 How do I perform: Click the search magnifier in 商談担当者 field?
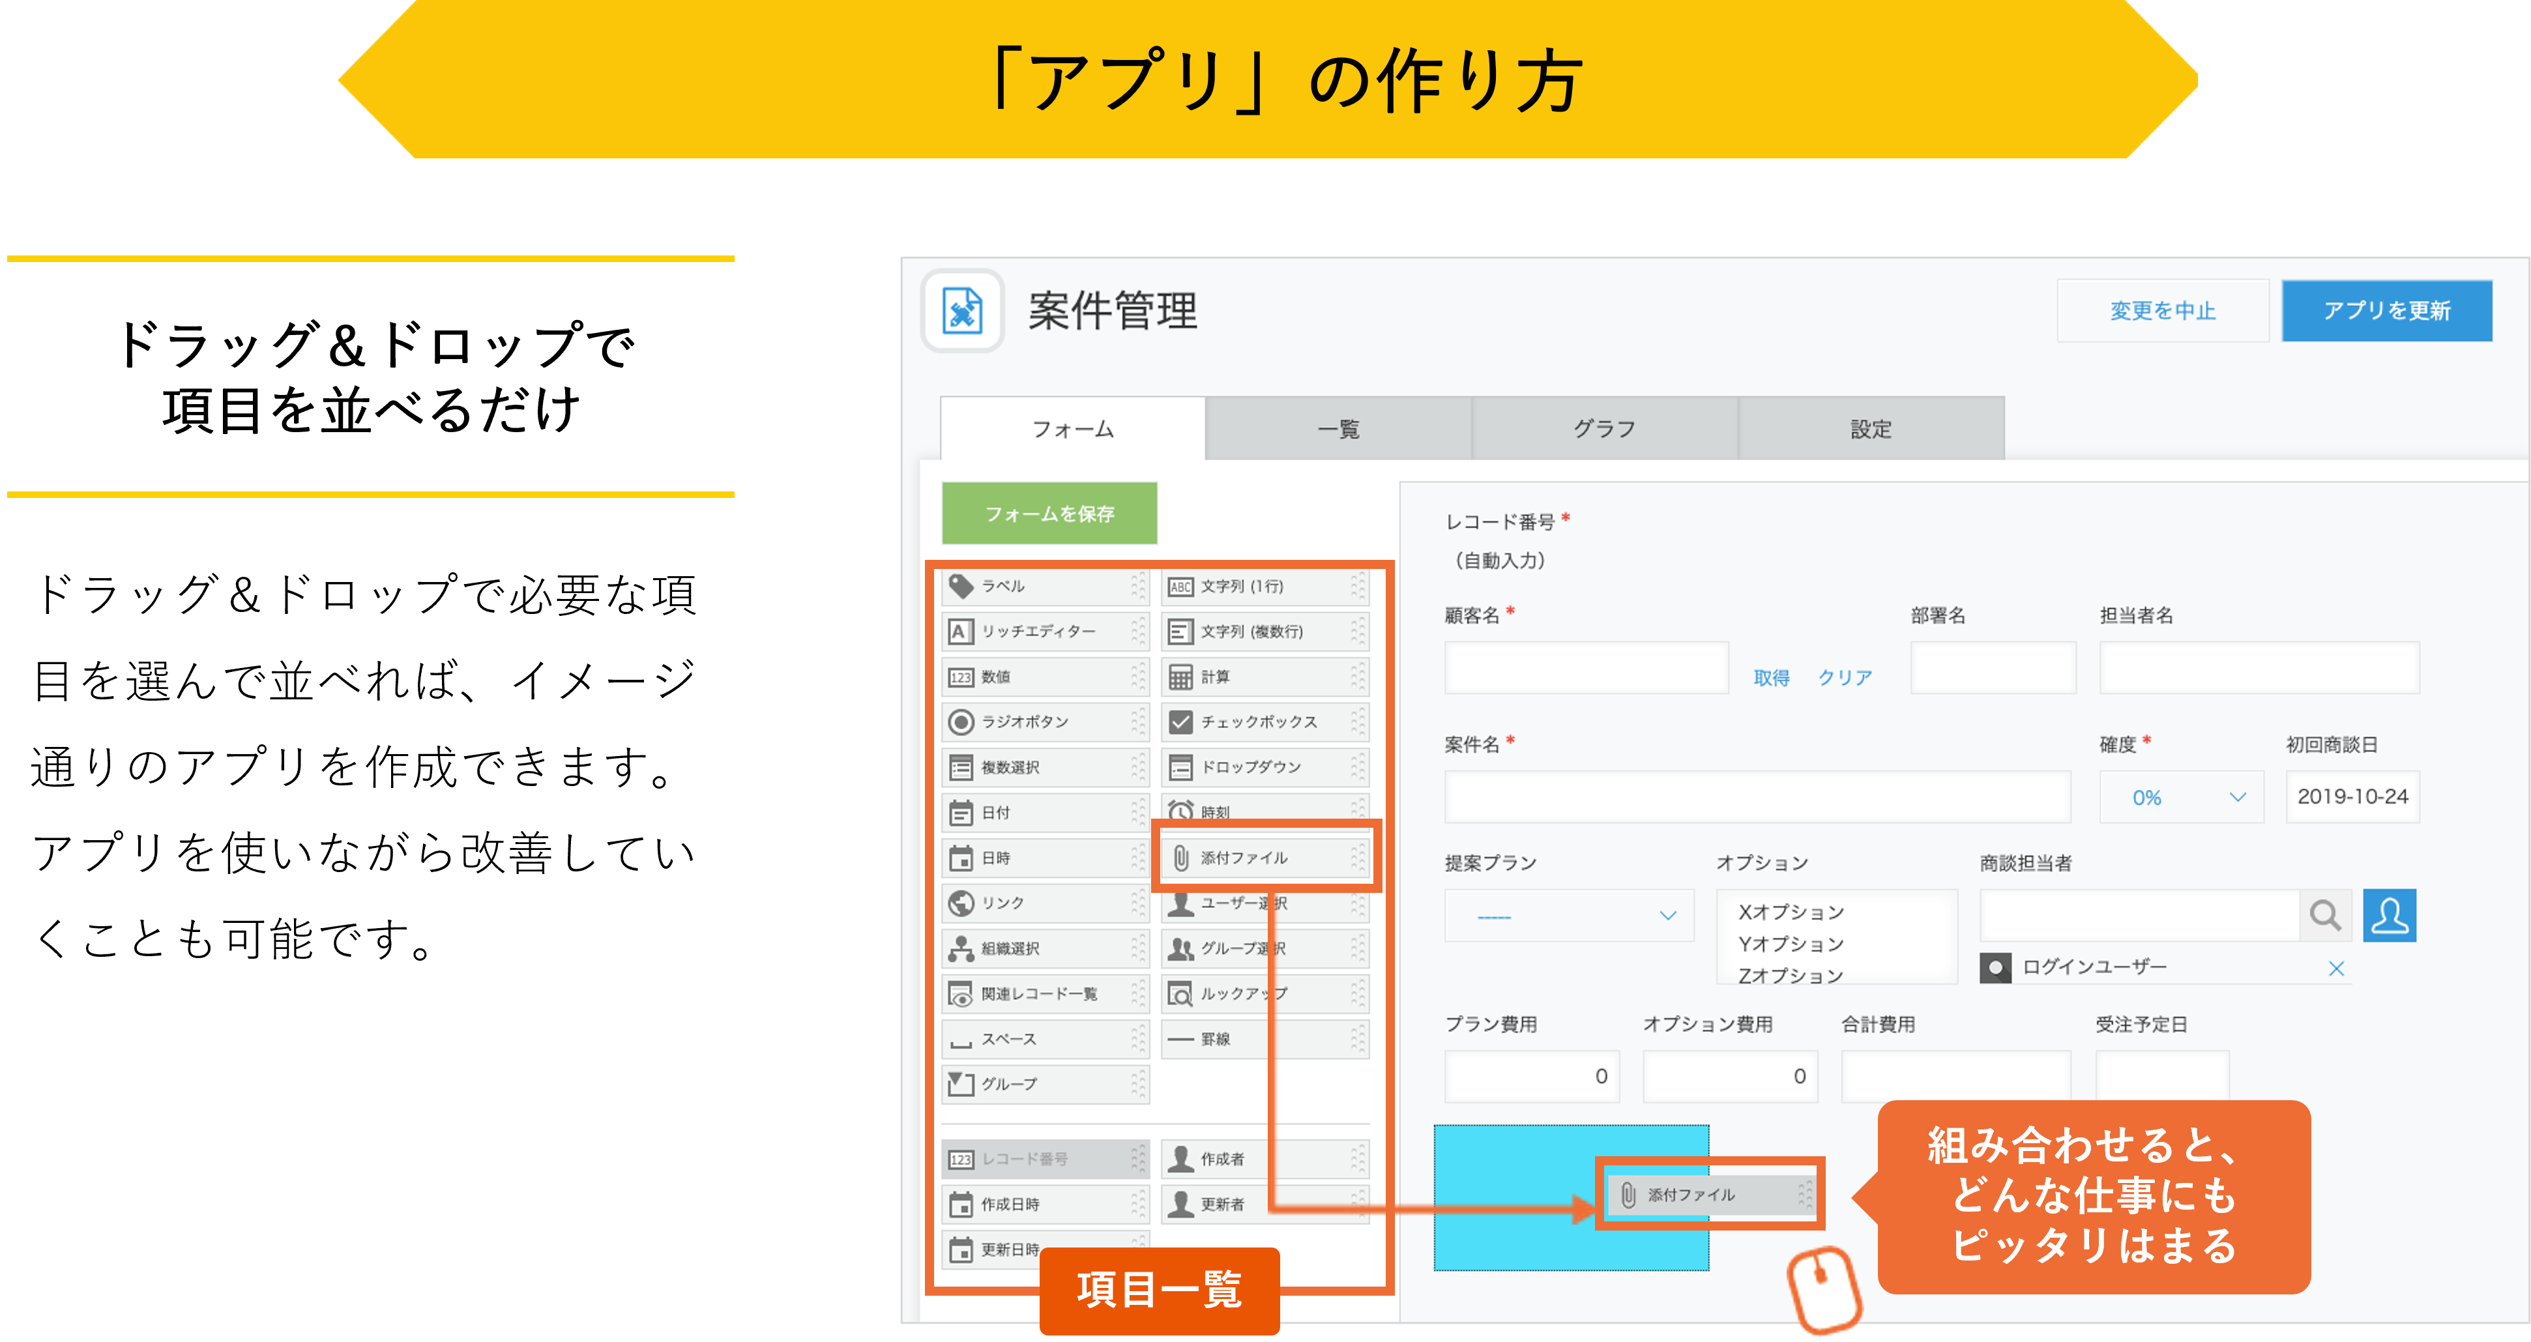pyautogui.click(x=2324, y=916)
